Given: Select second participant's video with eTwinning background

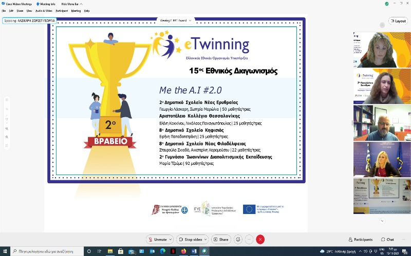Looking at the screenshot, I should pos(382,86).
